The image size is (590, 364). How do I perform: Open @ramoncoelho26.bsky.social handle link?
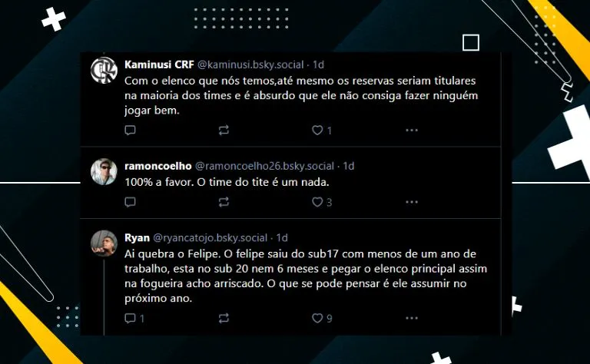(x=264, y=166)
